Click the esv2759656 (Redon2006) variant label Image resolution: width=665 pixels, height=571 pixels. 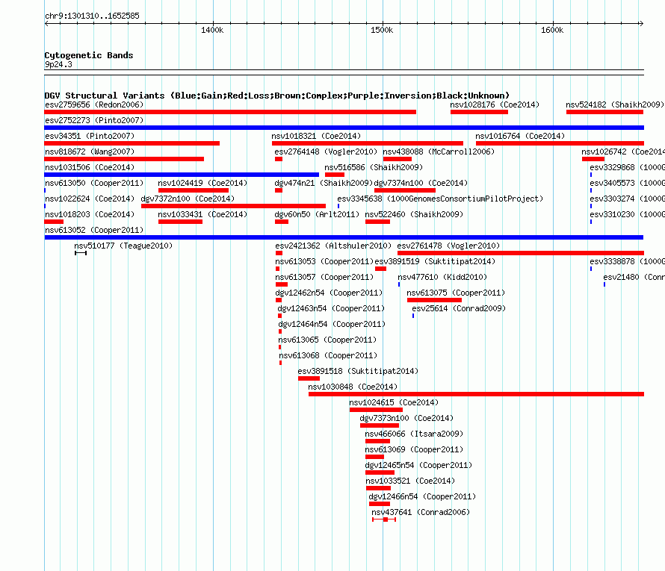point(94,104)
